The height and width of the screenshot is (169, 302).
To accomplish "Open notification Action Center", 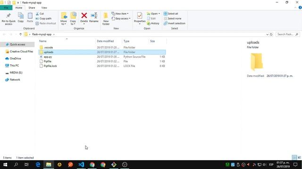I will tap(295, 165).
